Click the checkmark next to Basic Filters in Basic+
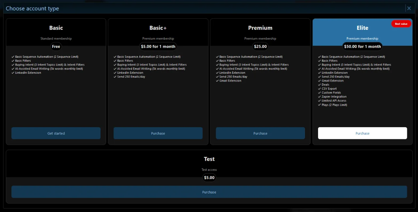 click(115, 61)
